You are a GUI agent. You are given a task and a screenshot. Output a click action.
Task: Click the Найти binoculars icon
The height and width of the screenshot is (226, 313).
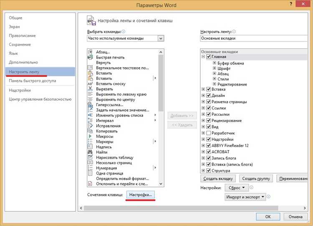(x=90, y=152)
